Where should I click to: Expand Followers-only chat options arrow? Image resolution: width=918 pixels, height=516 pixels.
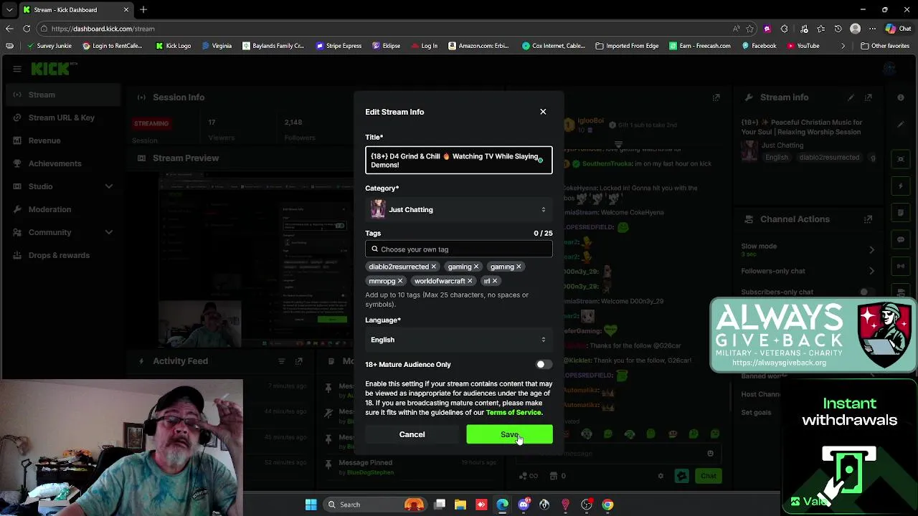click(x=871, y=271)
